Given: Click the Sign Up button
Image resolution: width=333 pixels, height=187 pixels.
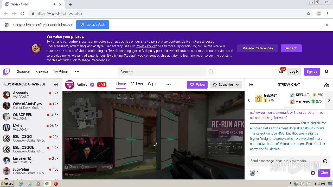Looking at the screenshot, I should pos(312,72).
